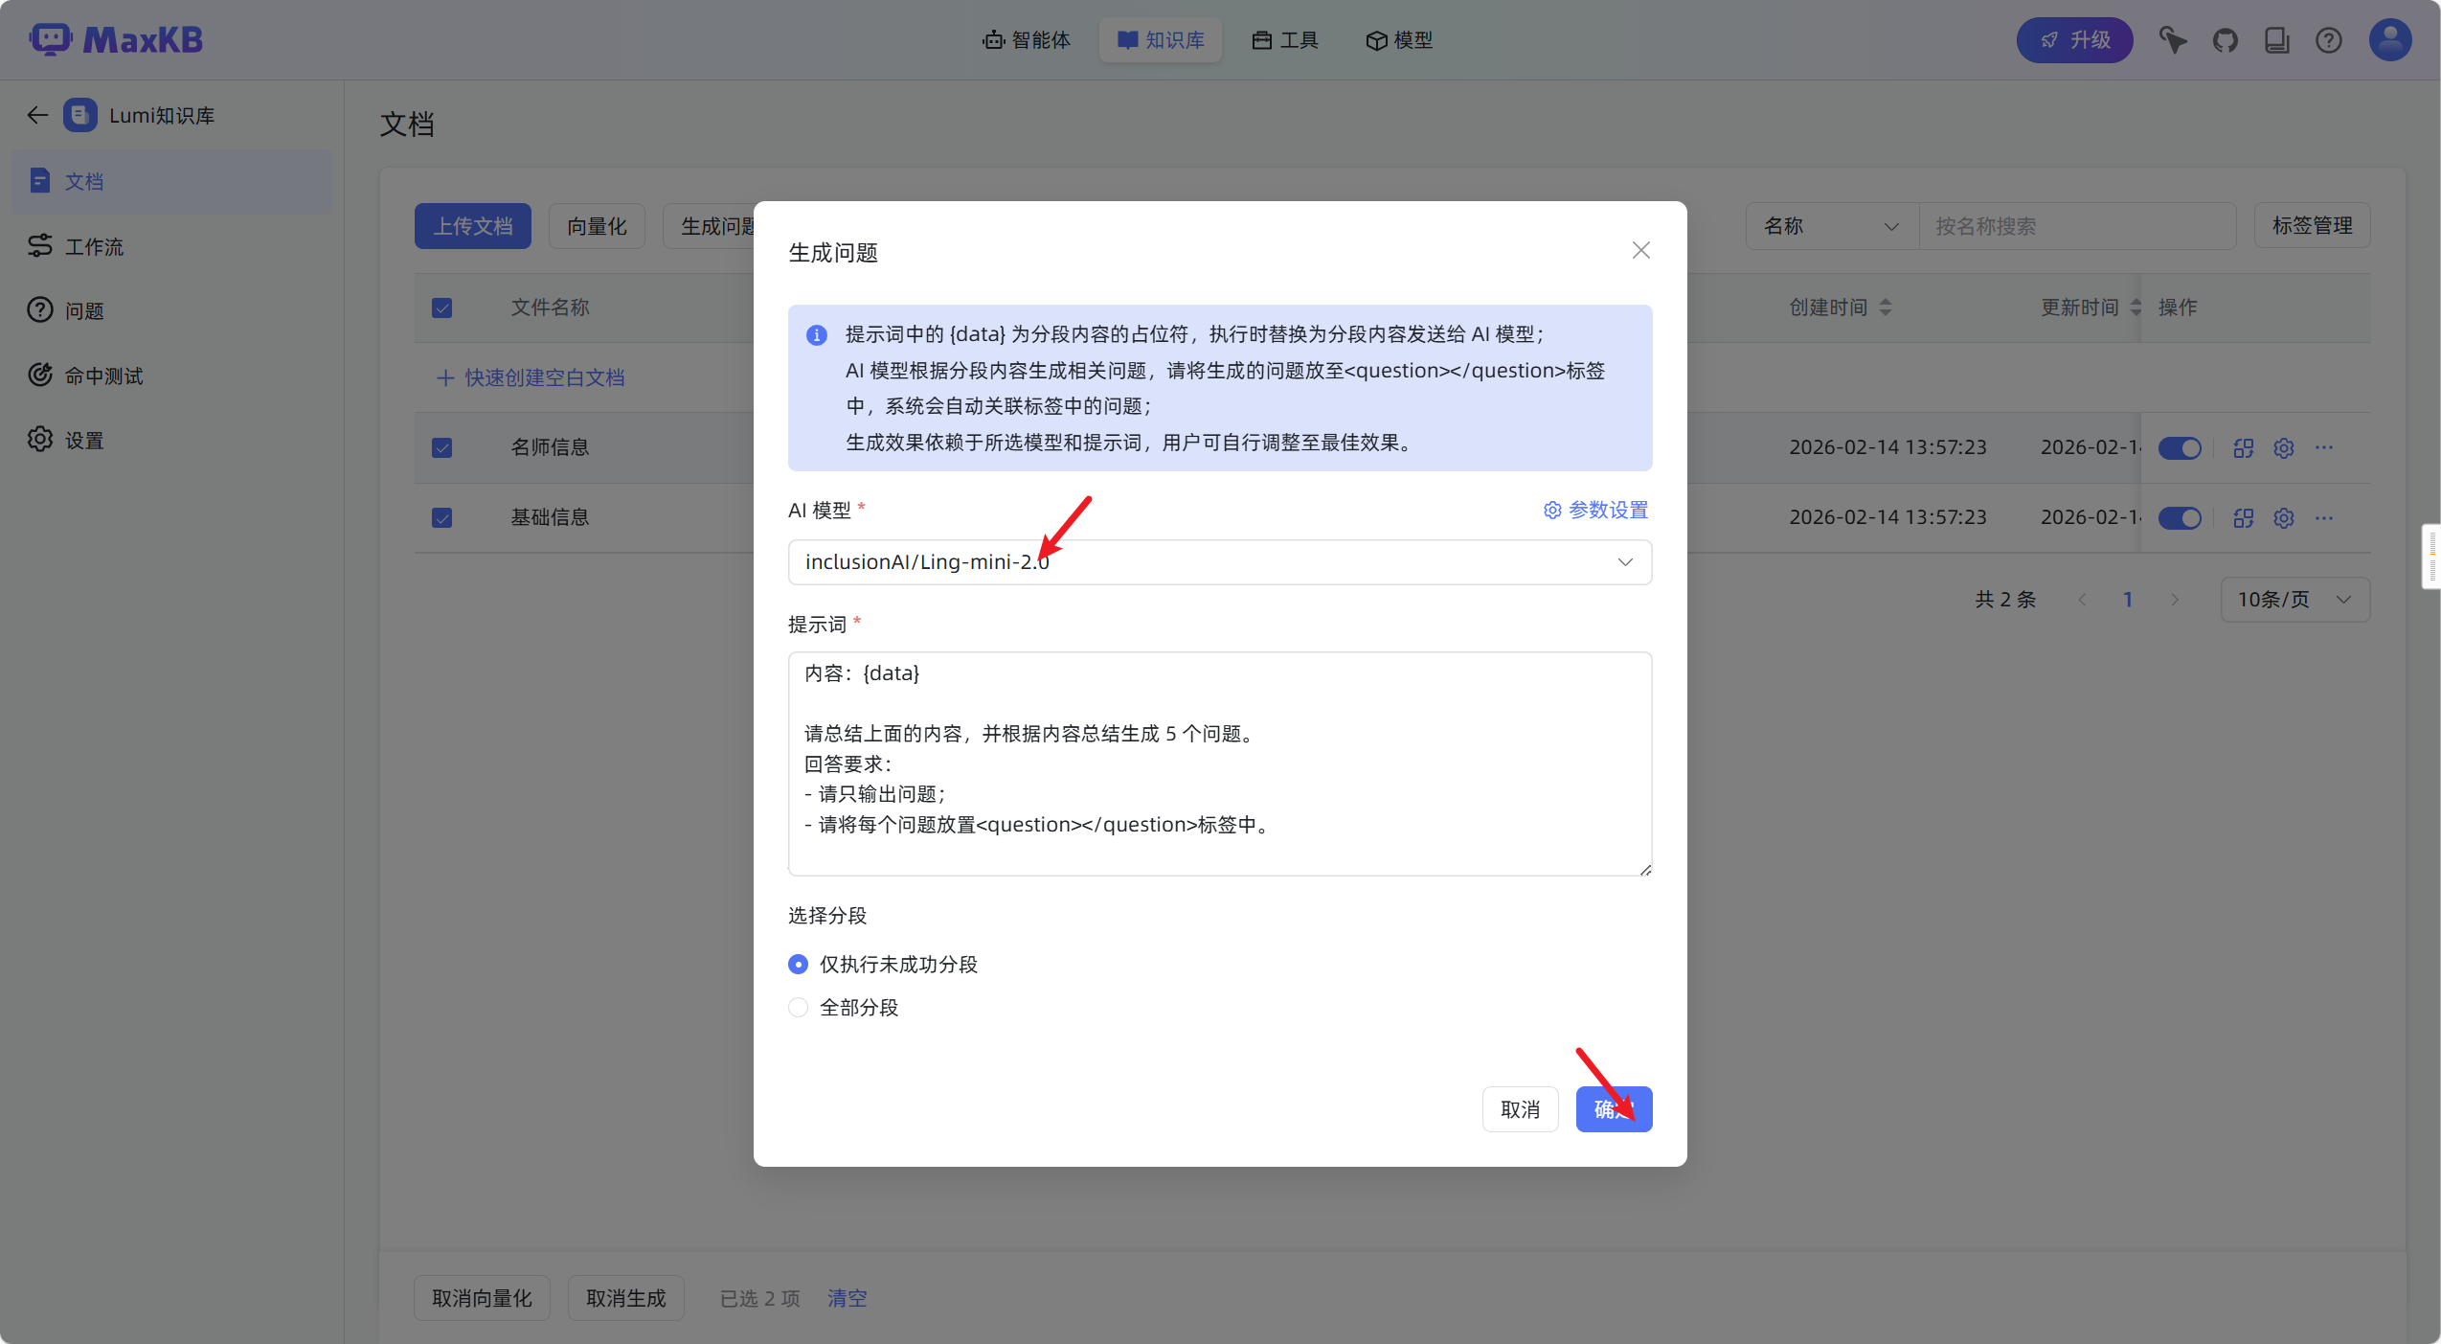Click the documentation book icon in header
Screen dimensions: 2441x1344
pos(2276,40)
